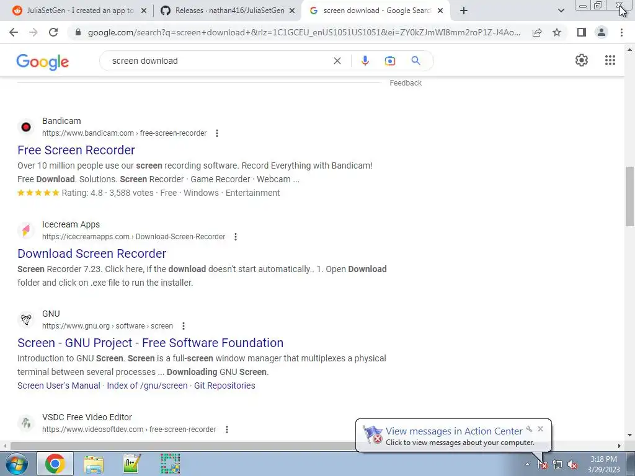This screenshot has width=635, height=476.
Task: Clear the search box with X
Action: click(337, 61)
